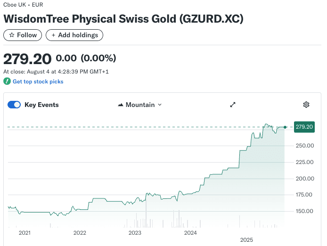Select the 2023 label on the time axis

[x=135, y=233]
